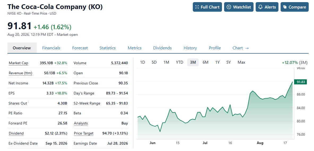Click the EPS value 3.33

tap(50, 93)
